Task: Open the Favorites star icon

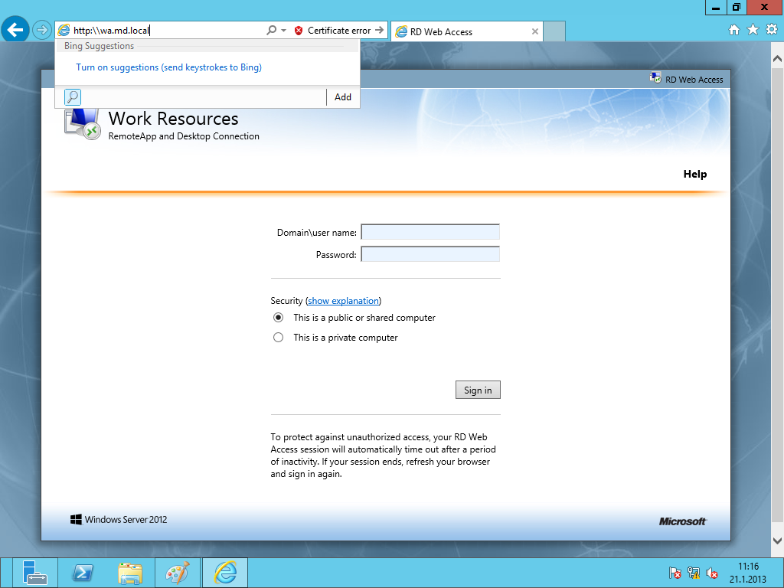Action: (x=753, y=30)
